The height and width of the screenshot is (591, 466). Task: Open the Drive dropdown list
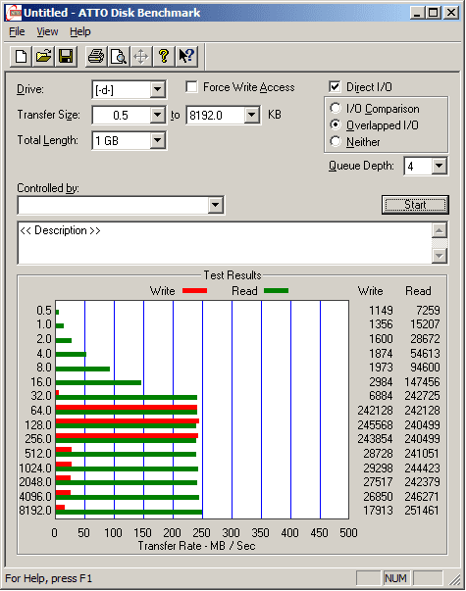point(157,90)
